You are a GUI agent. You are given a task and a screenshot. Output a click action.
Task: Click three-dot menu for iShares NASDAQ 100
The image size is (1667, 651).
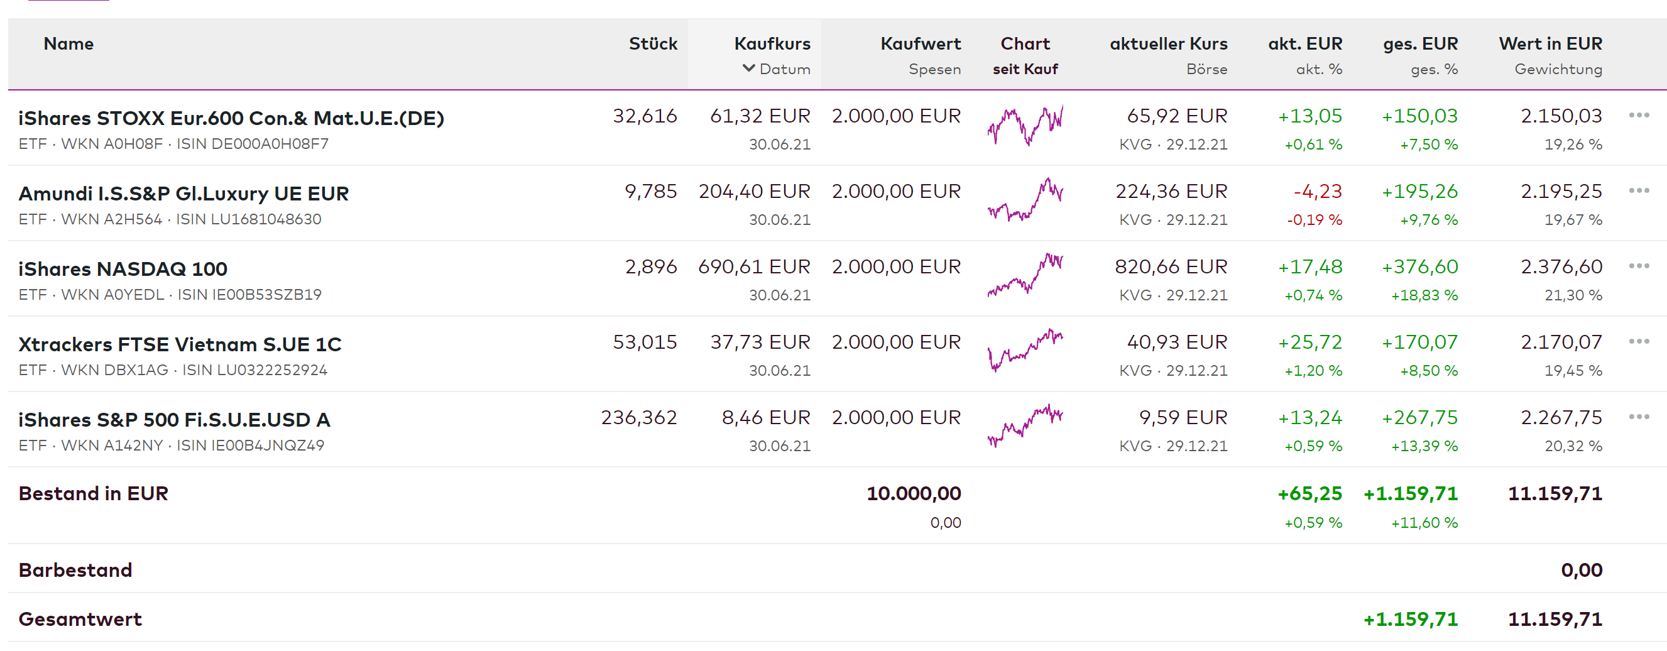(x=1639, y=266)
